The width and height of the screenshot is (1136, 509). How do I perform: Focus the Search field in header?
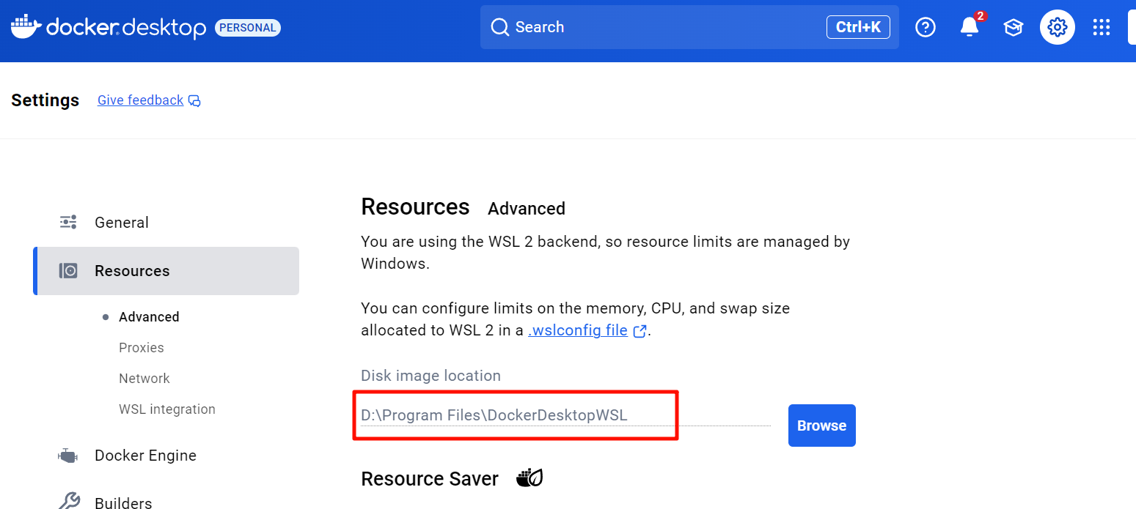coord(689,27)
